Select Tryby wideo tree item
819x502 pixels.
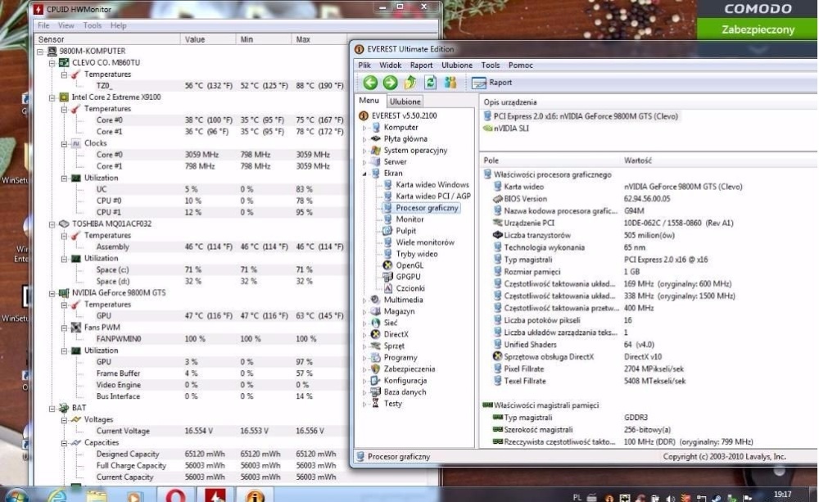point(416,254)
